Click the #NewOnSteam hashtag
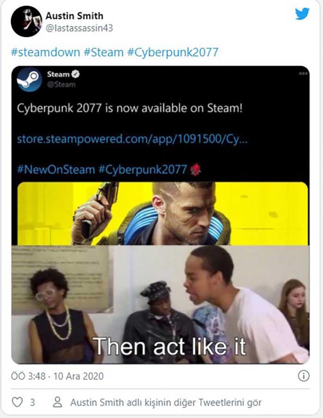Screen dimensions: 323x418 pos(56,170)
